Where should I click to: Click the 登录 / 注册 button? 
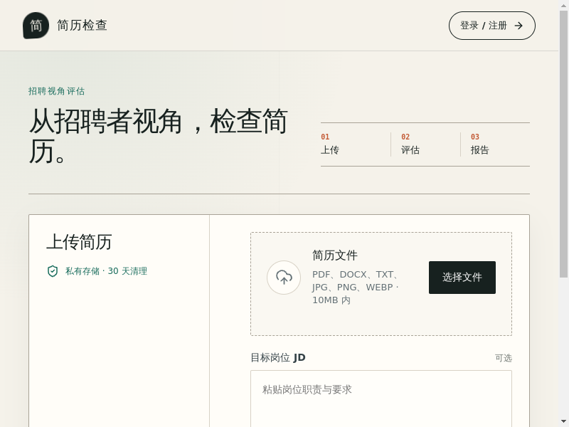point(491,26)
